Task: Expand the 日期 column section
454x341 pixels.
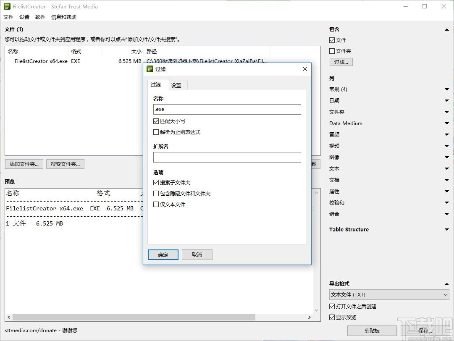Action: click(x=447, y=100)
